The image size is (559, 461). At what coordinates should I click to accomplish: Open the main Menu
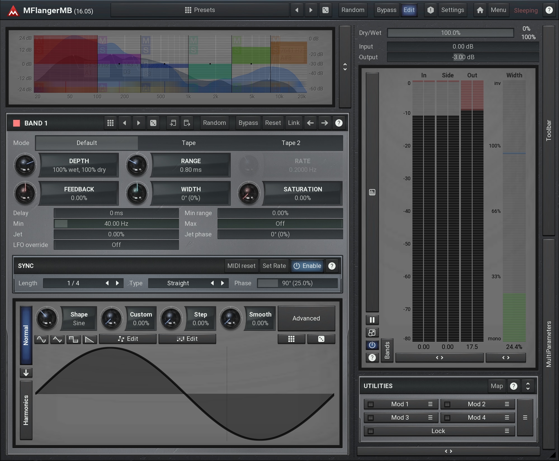click(x=498, y=10)
